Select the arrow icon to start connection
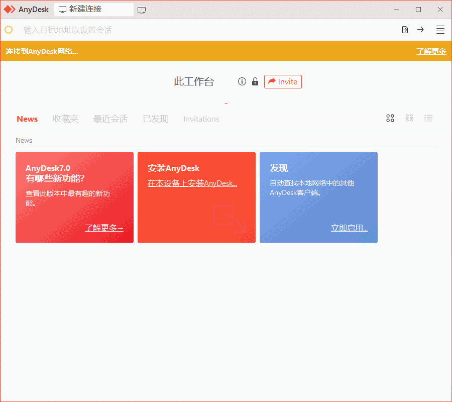The image size is (452, 402). (420, 30)
